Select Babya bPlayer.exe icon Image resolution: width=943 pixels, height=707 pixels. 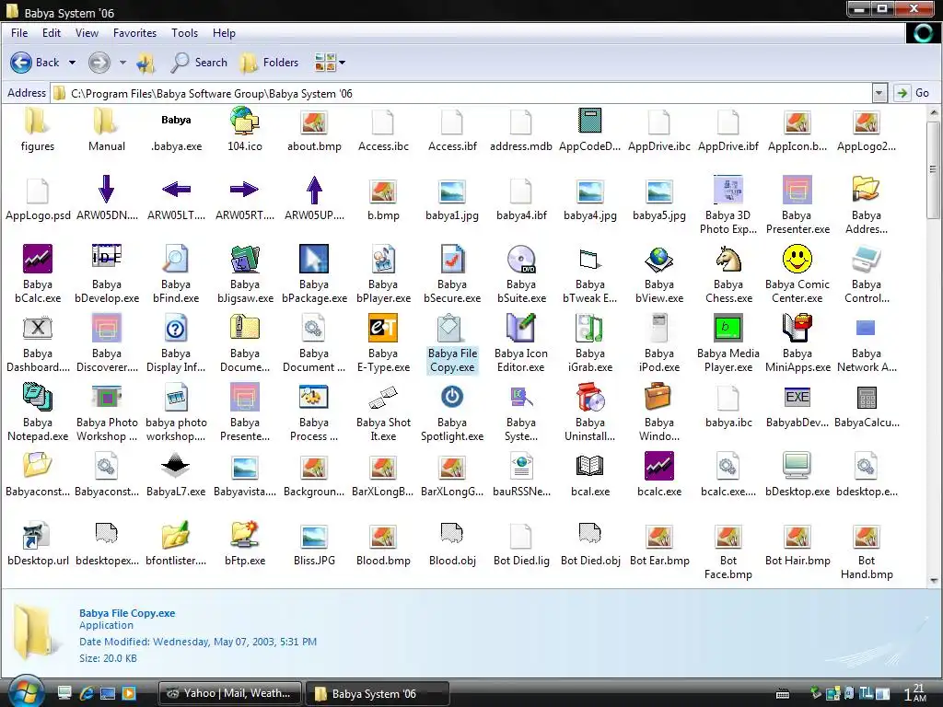[383, 259]
